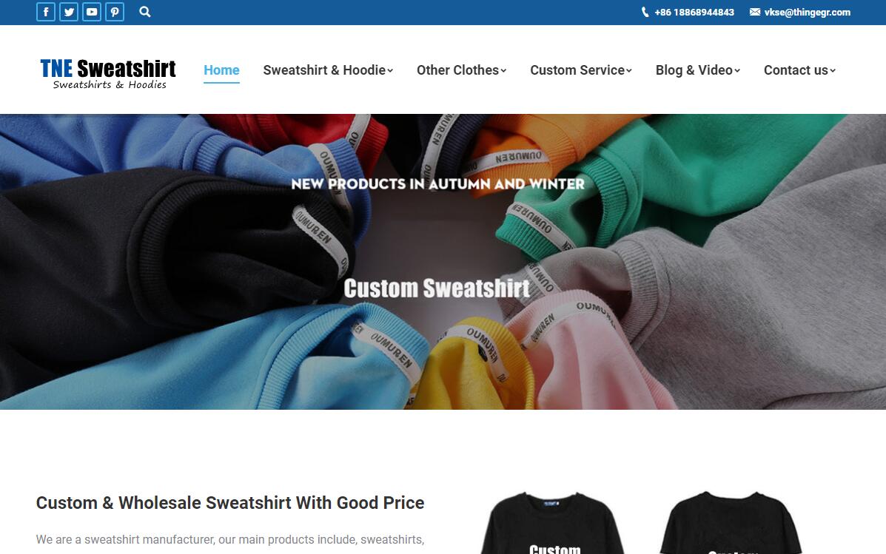The width and height of the screenshot is (886, 554).
Task: Open the Facebook social icon
Action: pos(46,12)
